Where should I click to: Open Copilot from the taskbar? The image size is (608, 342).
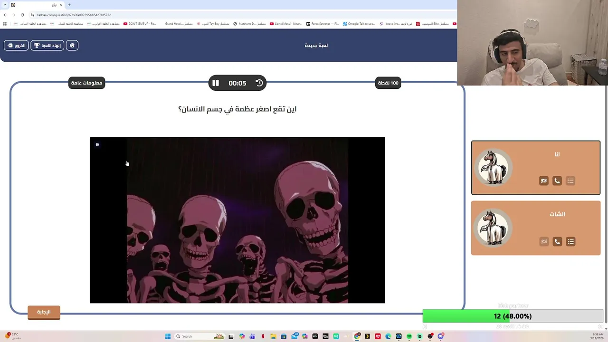[x=242, y=336]
